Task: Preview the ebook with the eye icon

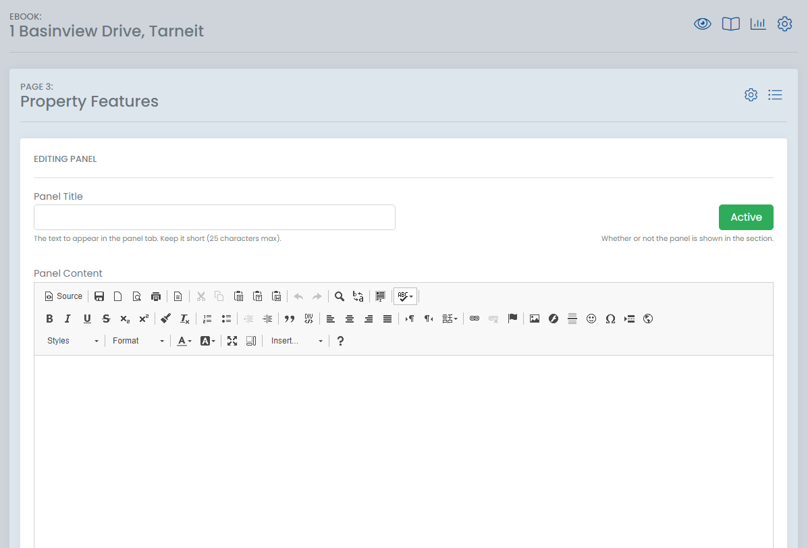Action: pyautogui.click(x=703, y=24)
